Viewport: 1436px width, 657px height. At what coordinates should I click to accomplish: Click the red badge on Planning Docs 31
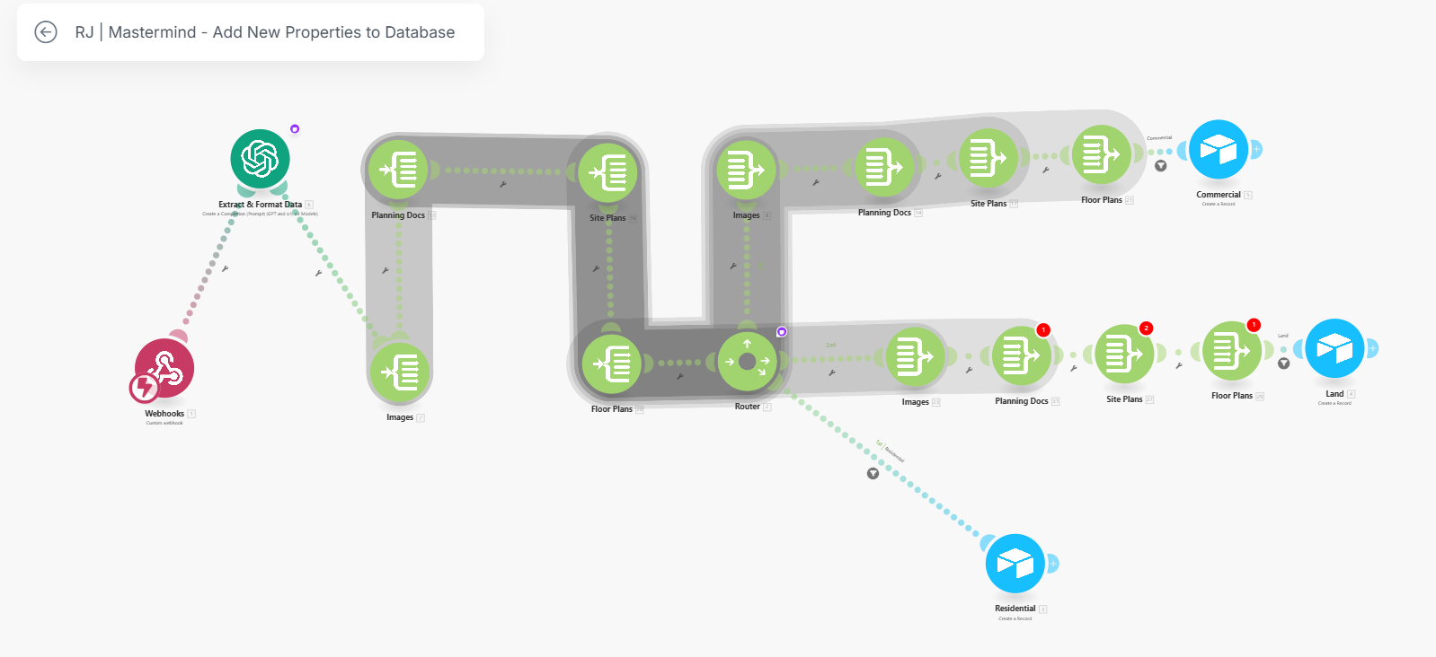[1043, 330]
